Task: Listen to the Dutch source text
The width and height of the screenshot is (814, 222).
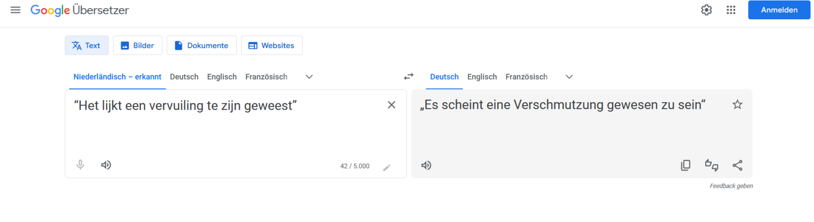Action: click(106, 165)
